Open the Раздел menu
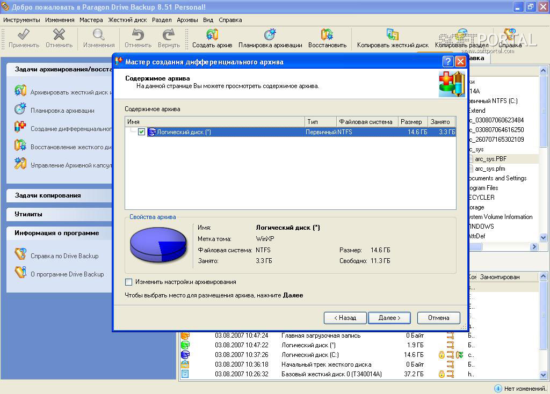Screen dimensions: 550x394 162,20
